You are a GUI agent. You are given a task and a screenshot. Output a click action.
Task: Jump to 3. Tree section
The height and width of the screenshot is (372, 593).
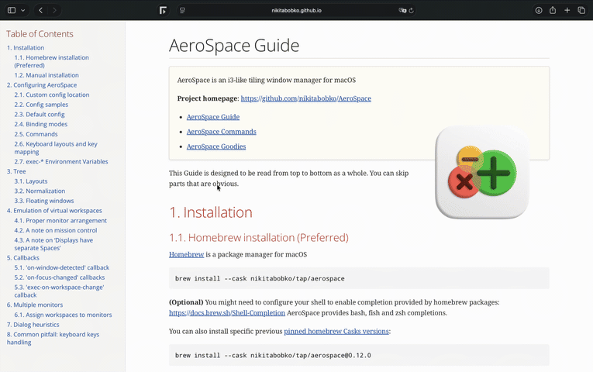16,171
